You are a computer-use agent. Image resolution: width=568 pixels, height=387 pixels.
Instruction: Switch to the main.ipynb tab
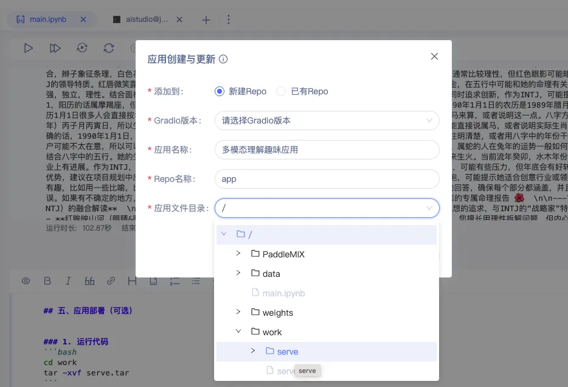pyautogui.click(x=48, y=19)
